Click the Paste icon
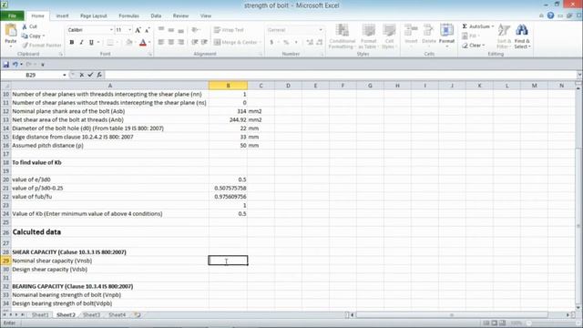This screenshot has height=328, width=583. [x=10, y=30]
